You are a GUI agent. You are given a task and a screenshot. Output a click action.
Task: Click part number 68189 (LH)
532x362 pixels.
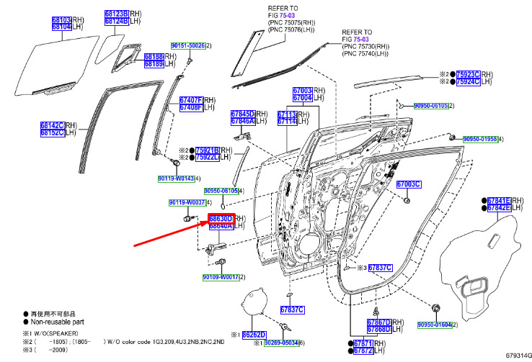pyautogui.click(x=154, y=63)
